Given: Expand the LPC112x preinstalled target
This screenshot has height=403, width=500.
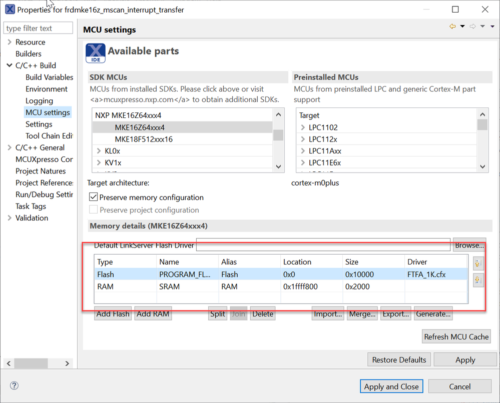Looking at the screenshot, I should (x=303, y=139).
